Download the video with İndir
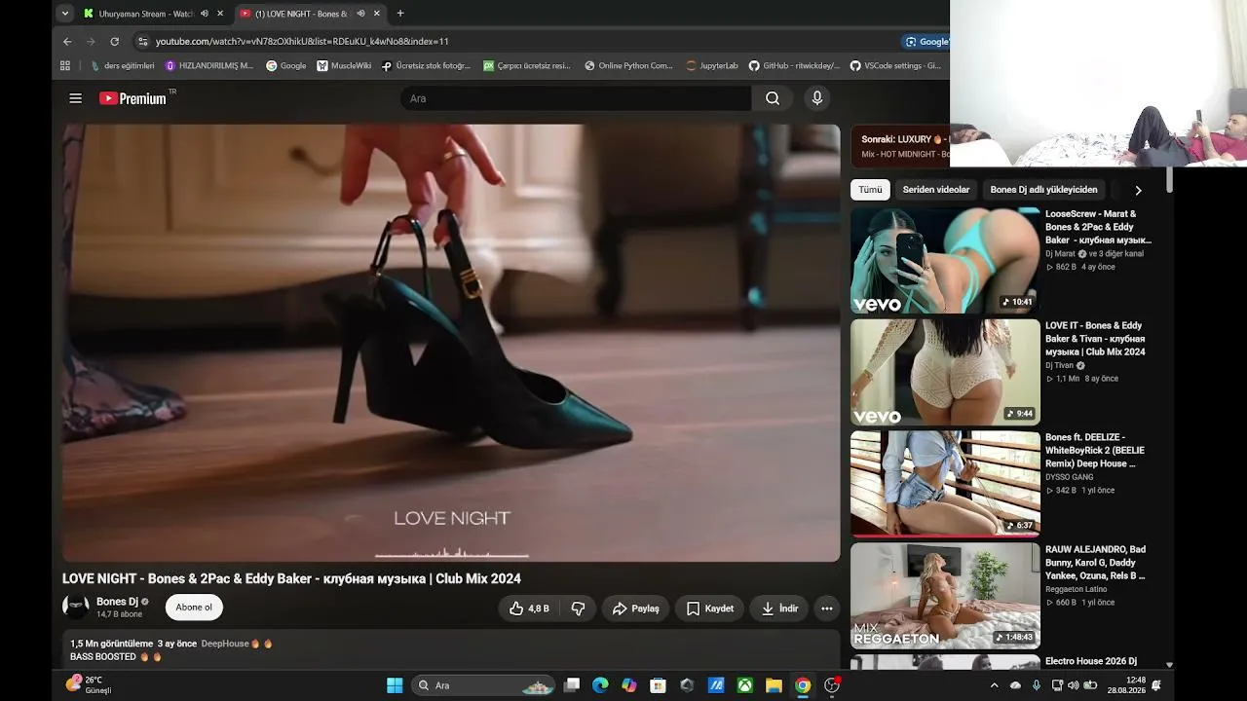This screenshot has height=701, width=1247. 779,609
